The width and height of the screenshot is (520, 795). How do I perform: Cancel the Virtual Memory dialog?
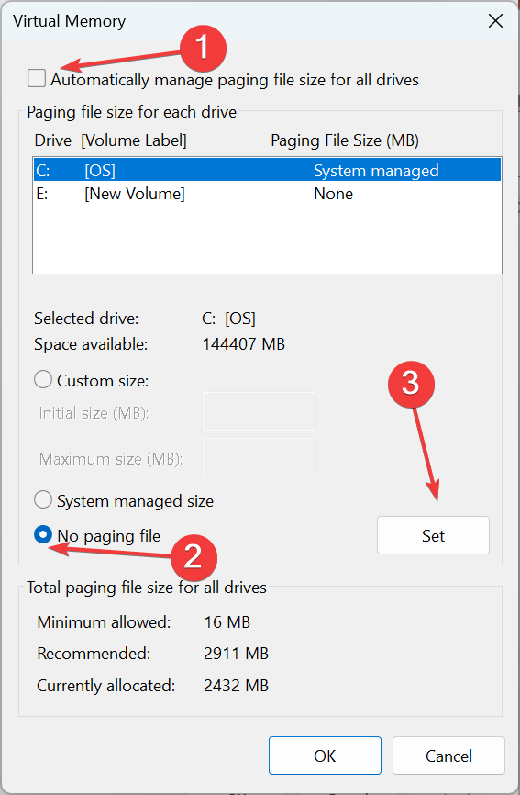tap(448, 756)
